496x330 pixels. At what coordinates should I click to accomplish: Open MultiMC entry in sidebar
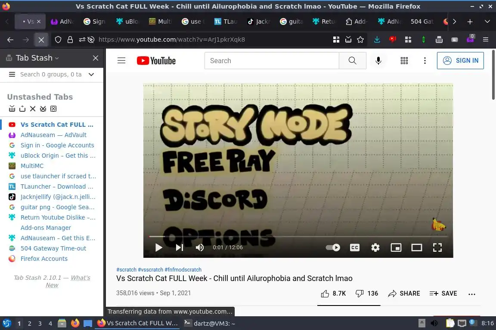32,166
